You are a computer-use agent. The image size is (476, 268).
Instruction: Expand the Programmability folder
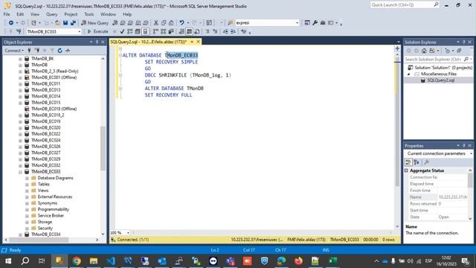(x=27, y=209)
